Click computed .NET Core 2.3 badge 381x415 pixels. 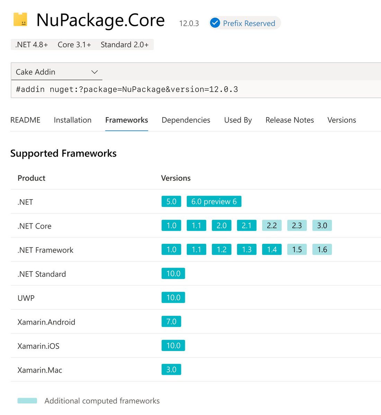297,225
